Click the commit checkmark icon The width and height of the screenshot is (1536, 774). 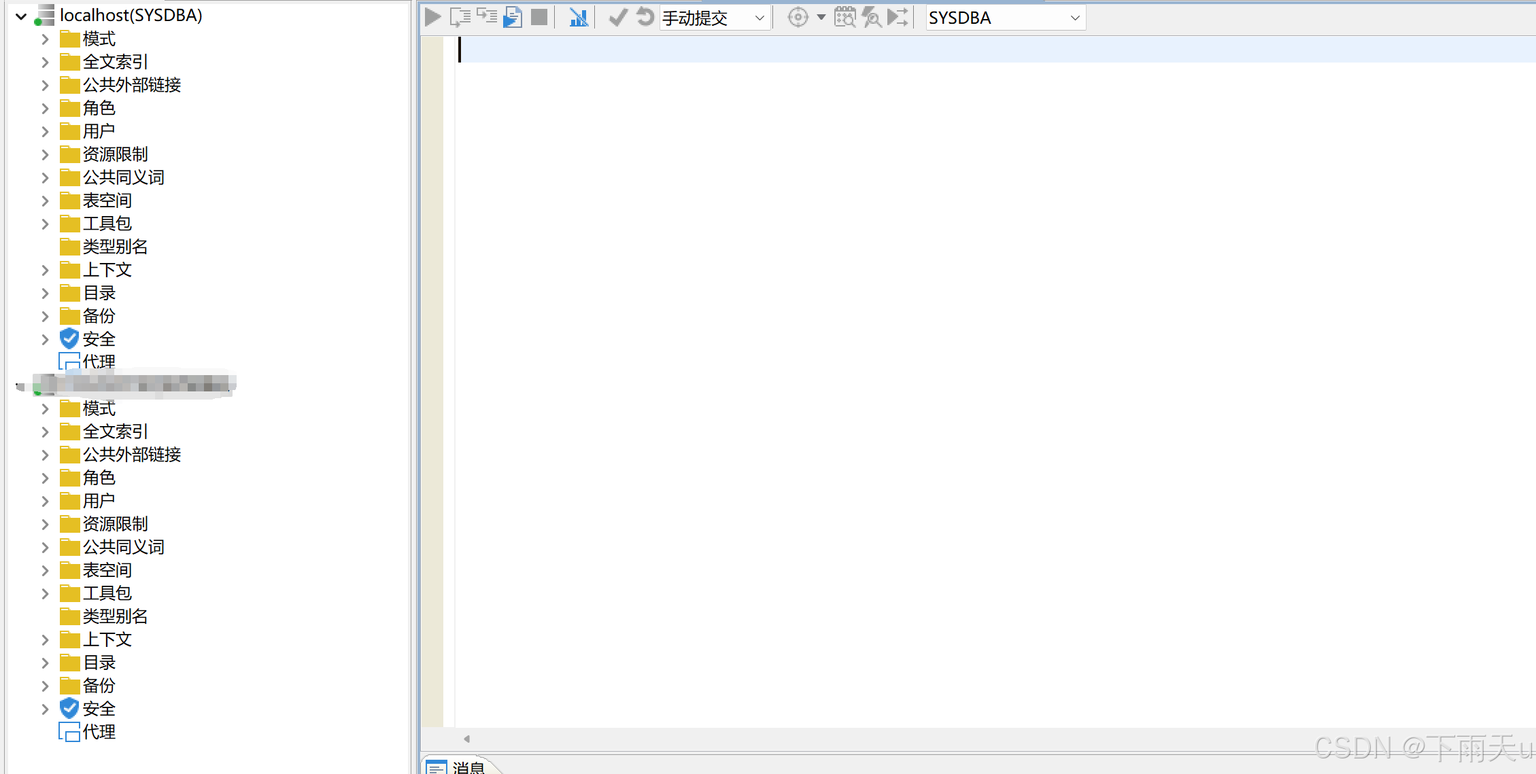617,17
